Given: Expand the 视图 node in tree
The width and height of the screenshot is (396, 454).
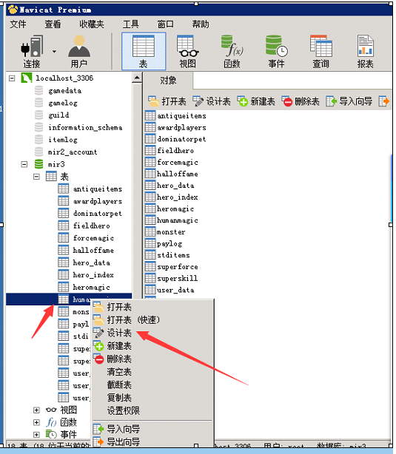Looking at the screenshot, I should point(36,410).
